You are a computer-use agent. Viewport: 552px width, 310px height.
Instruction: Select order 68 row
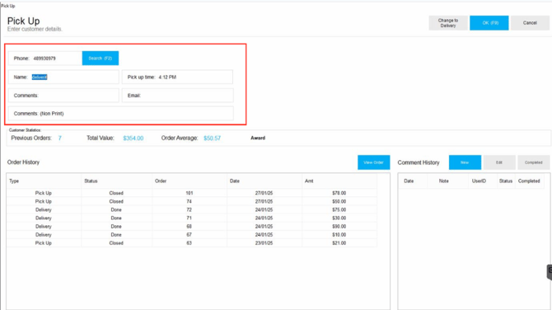[x=192, y=227]
